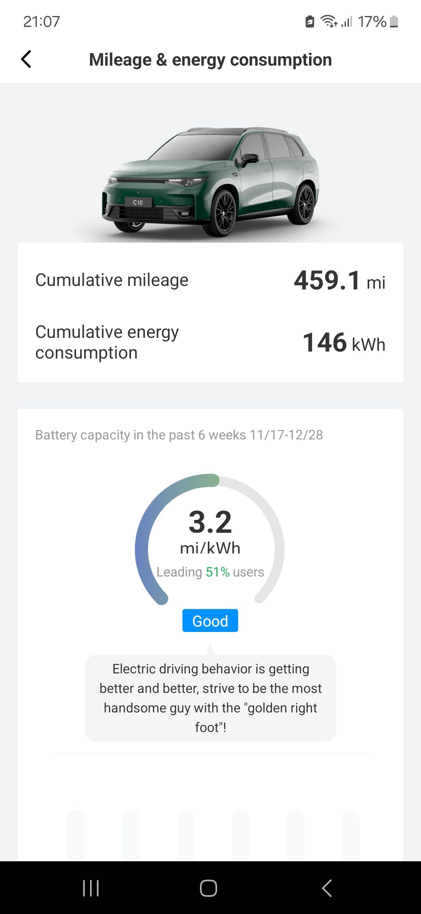
Task: Tap the Wi-Fi status icon
Action: click(x=328, y=21)
